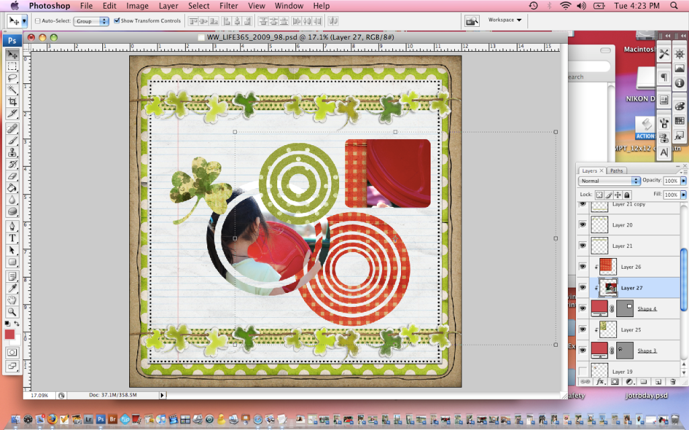Screen dimensions: 689x430
Task: Open the Fill slider arrow
Action: [x=684, y=195]
